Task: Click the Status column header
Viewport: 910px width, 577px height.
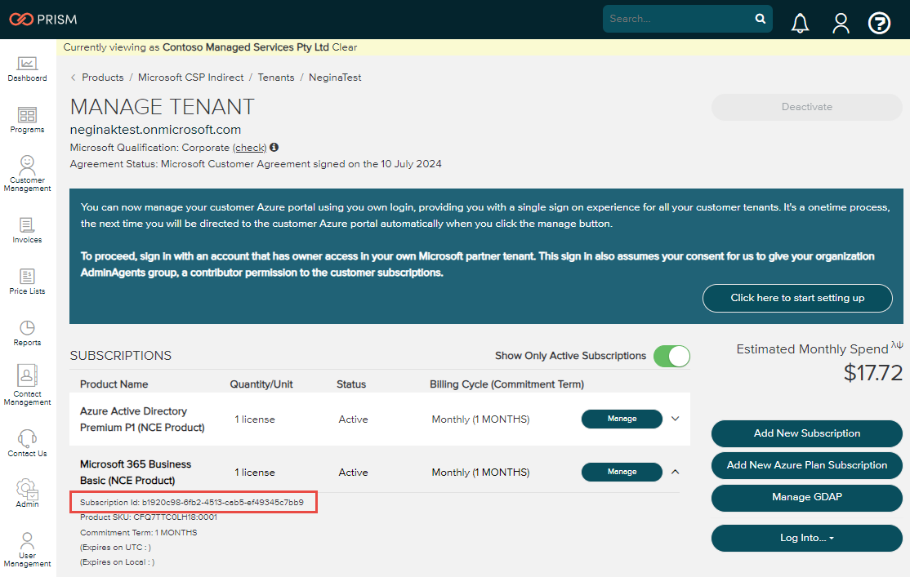Action: [x=351, y=384]
